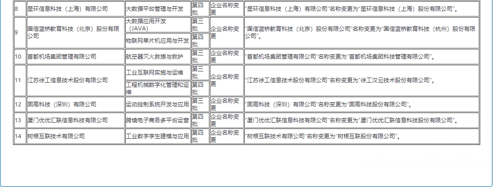Click the 工业数字孪生建模与应用 cell
The height and width of the screenshot is (187, 493).
[x=158, y=136]
